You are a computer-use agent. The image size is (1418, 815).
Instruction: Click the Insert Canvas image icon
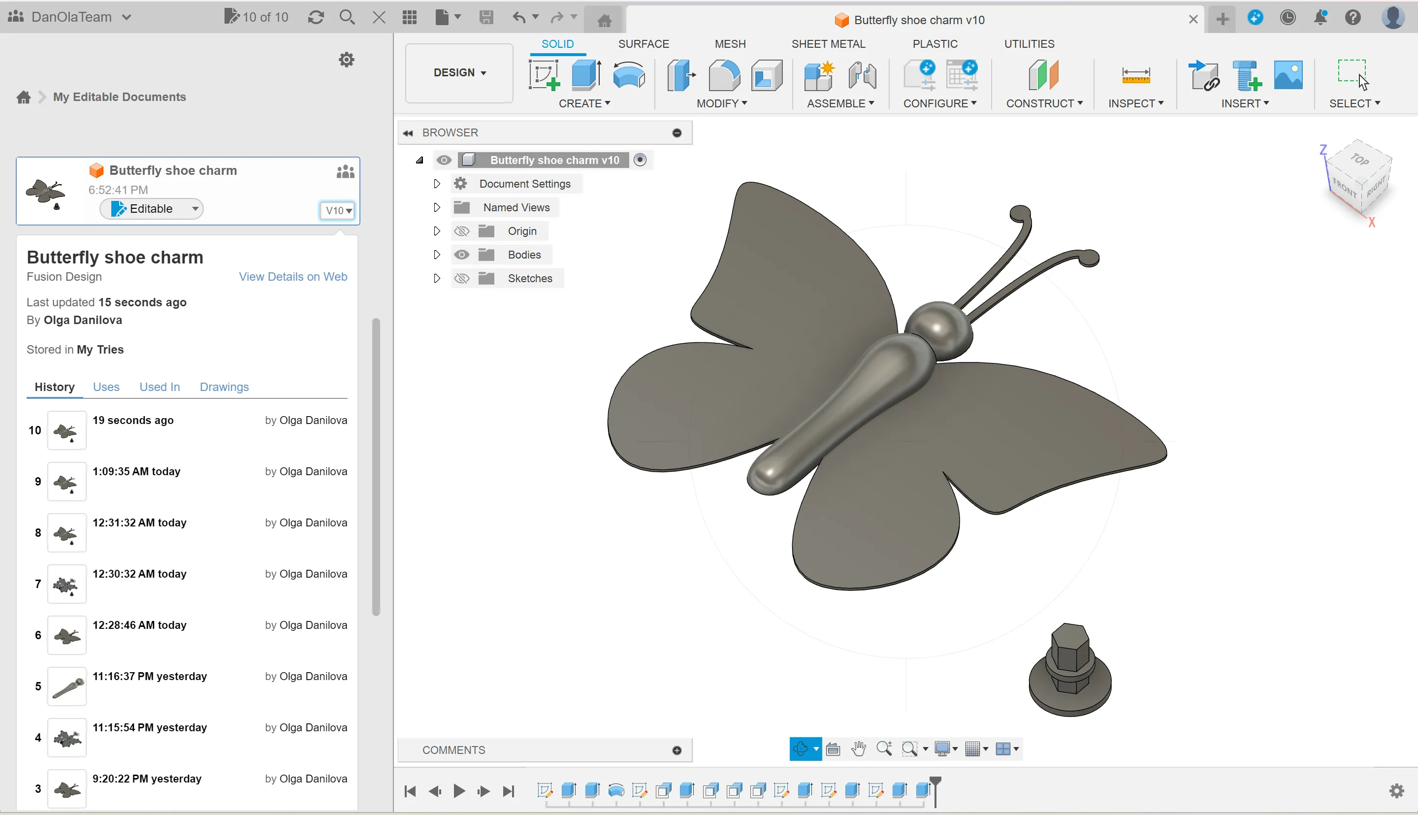tap(1288, 75)
